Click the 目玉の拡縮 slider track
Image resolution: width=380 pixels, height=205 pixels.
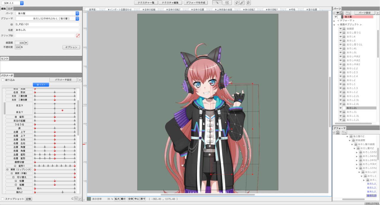click(x=55, y=121)
